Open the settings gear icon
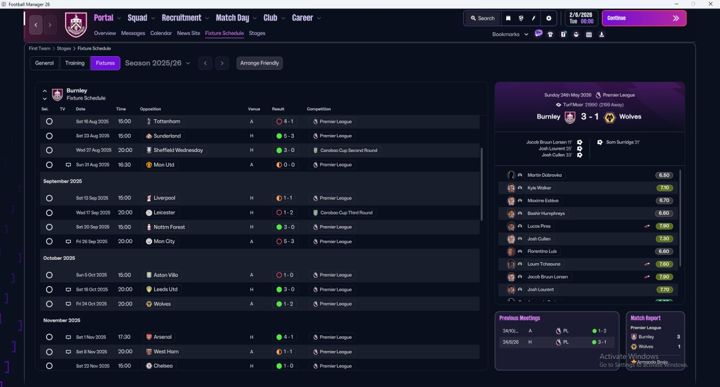Viewport: 720px width, 387px height. point(549,18)
